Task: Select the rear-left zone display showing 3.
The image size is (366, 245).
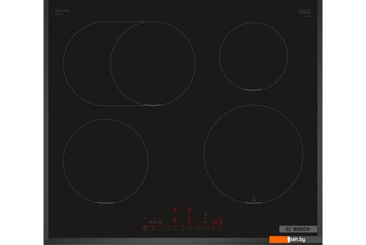Action: tap(176, 210)
